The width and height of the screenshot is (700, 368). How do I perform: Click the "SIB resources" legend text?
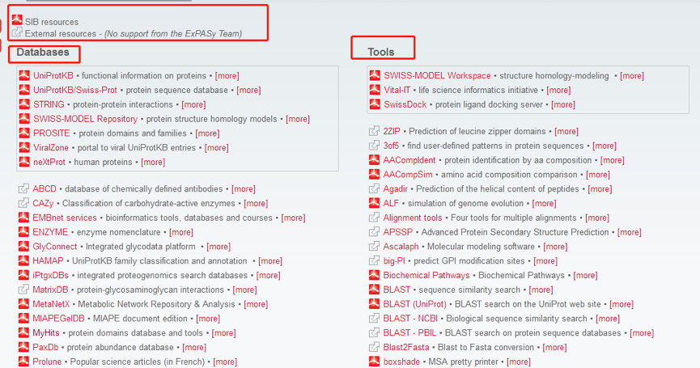[51, 22]
